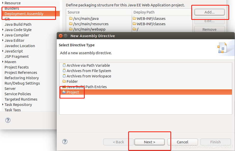
Task: Click the help question mark in the dialog
Action: (x=65, y=142)
